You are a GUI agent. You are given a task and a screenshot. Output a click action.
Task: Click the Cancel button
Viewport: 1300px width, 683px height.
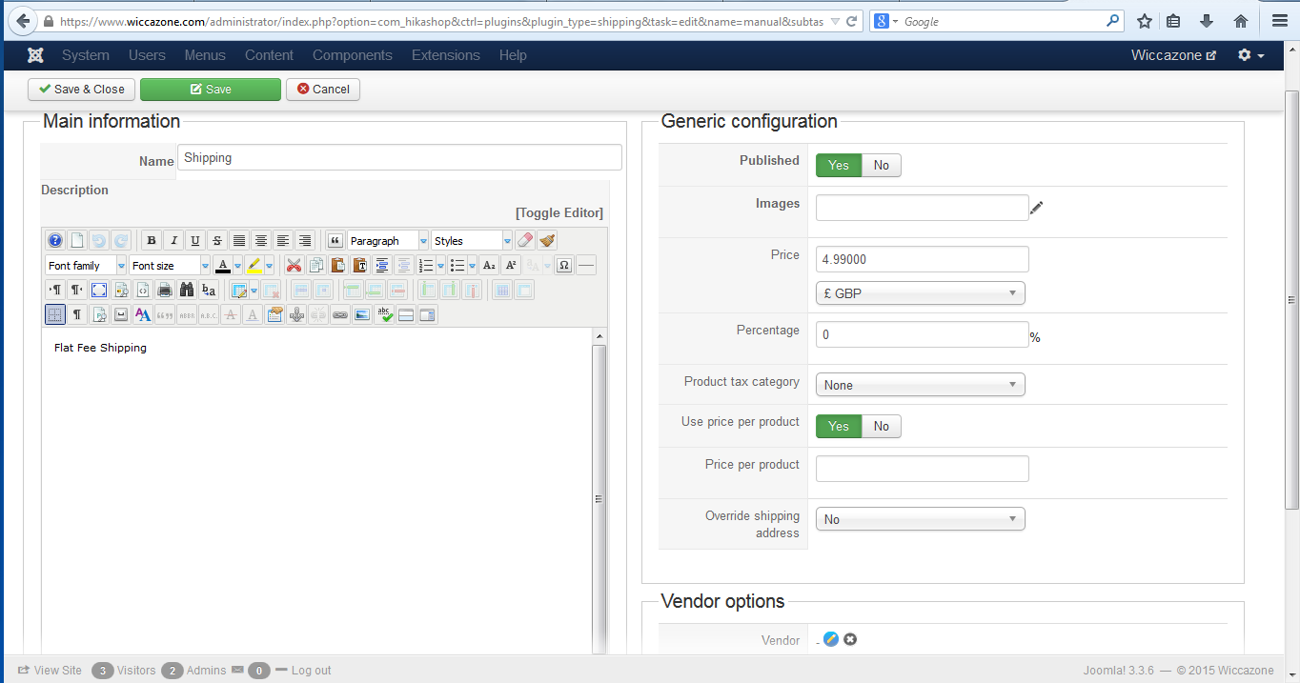(323, 90)
